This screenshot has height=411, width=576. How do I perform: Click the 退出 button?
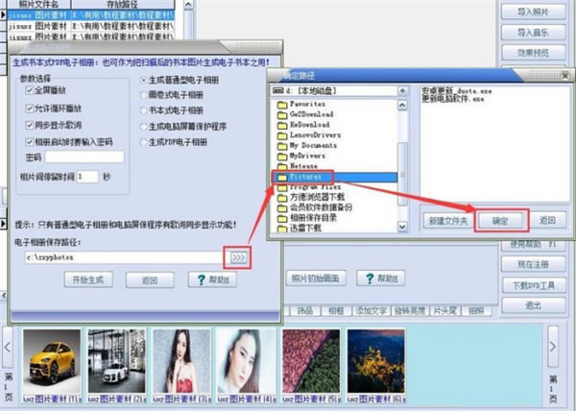pos(533,305)
